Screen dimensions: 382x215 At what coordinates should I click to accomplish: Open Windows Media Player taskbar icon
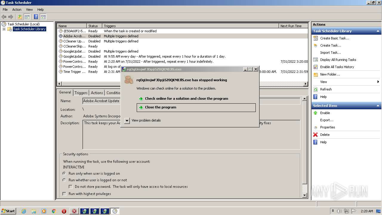[44, 211]
